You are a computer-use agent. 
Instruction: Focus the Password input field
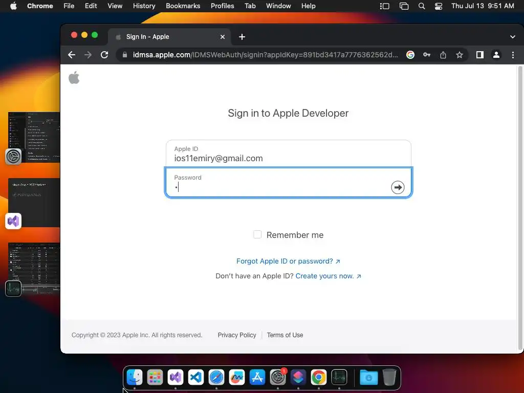(289, 182)
